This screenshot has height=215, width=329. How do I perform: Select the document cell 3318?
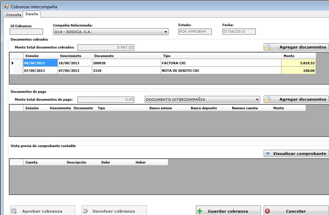coord(126,70)
